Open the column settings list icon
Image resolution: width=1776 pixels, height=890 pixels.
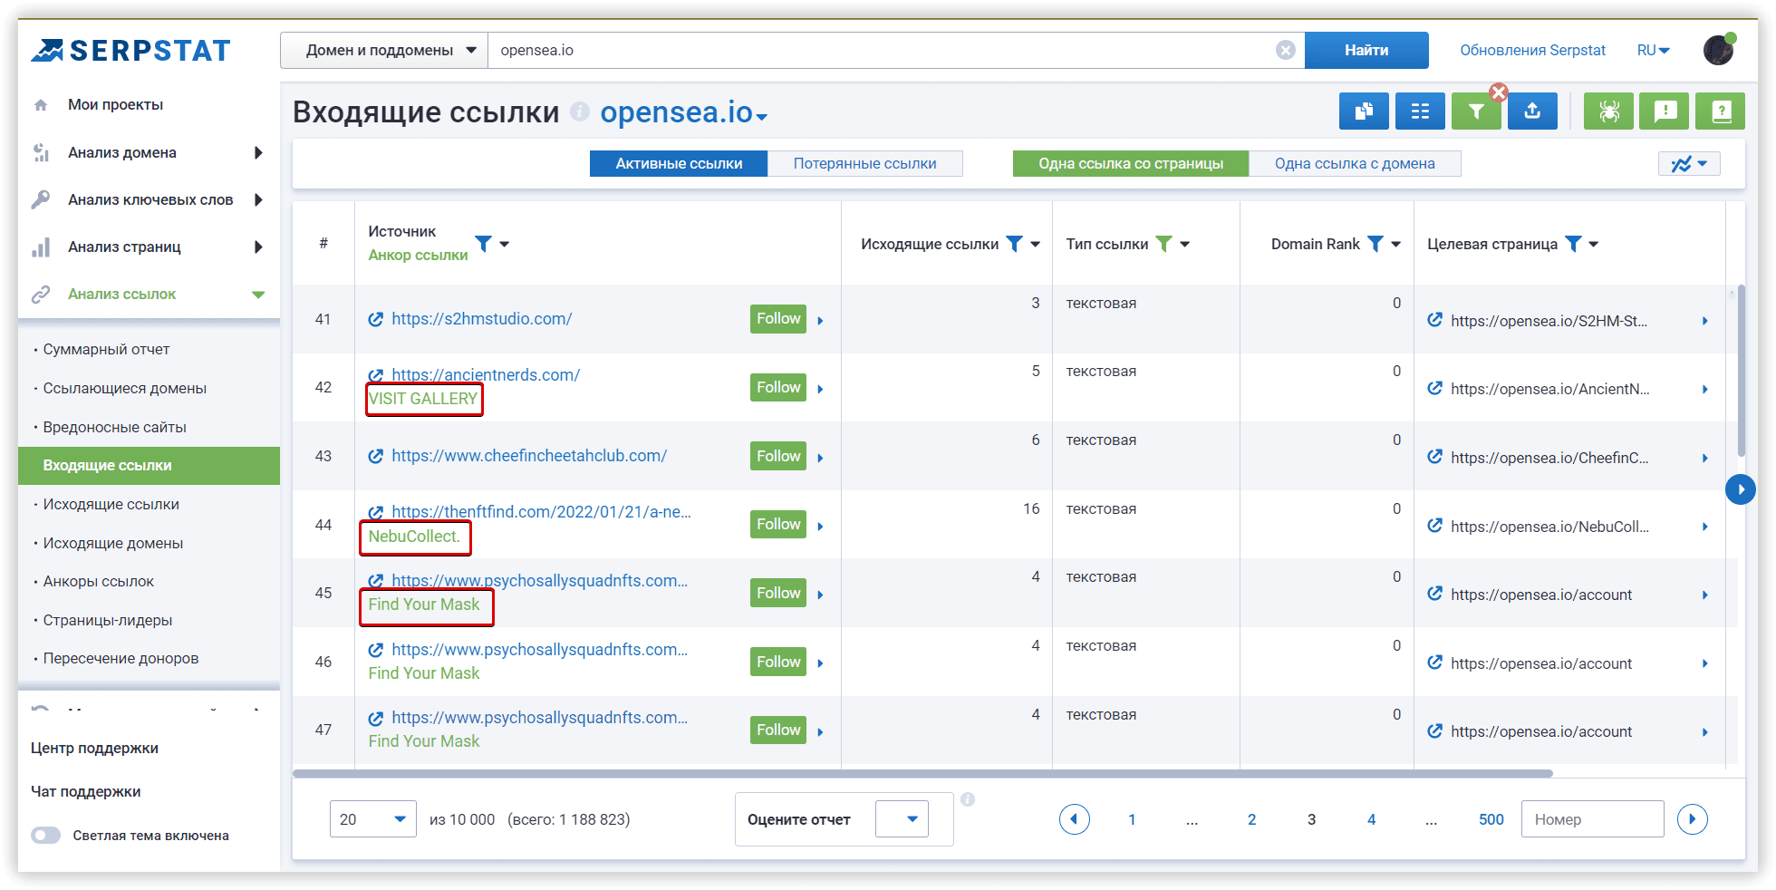pos(1420,111)
